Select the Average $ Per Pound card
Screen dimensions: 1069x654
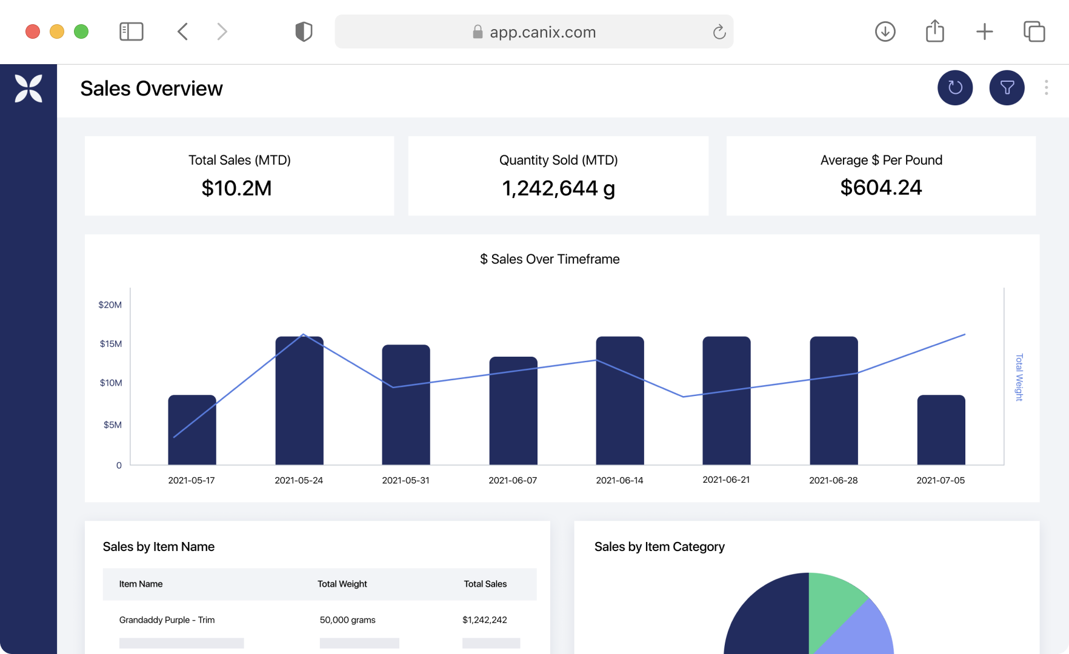pos(881,176)
